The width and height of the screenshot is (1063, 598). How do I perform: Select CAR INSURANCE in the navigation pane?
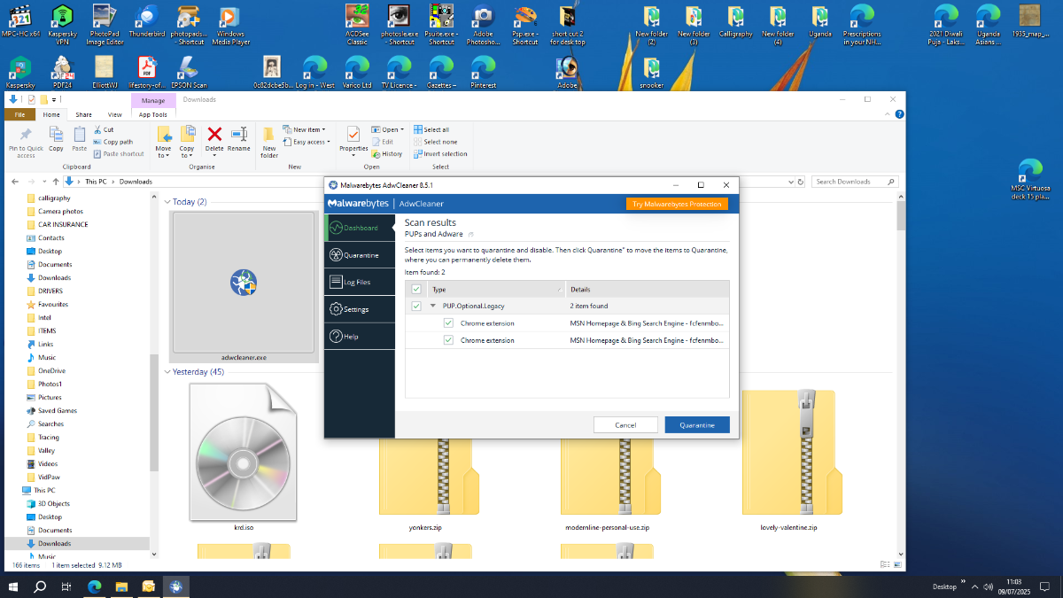[63, 224]
